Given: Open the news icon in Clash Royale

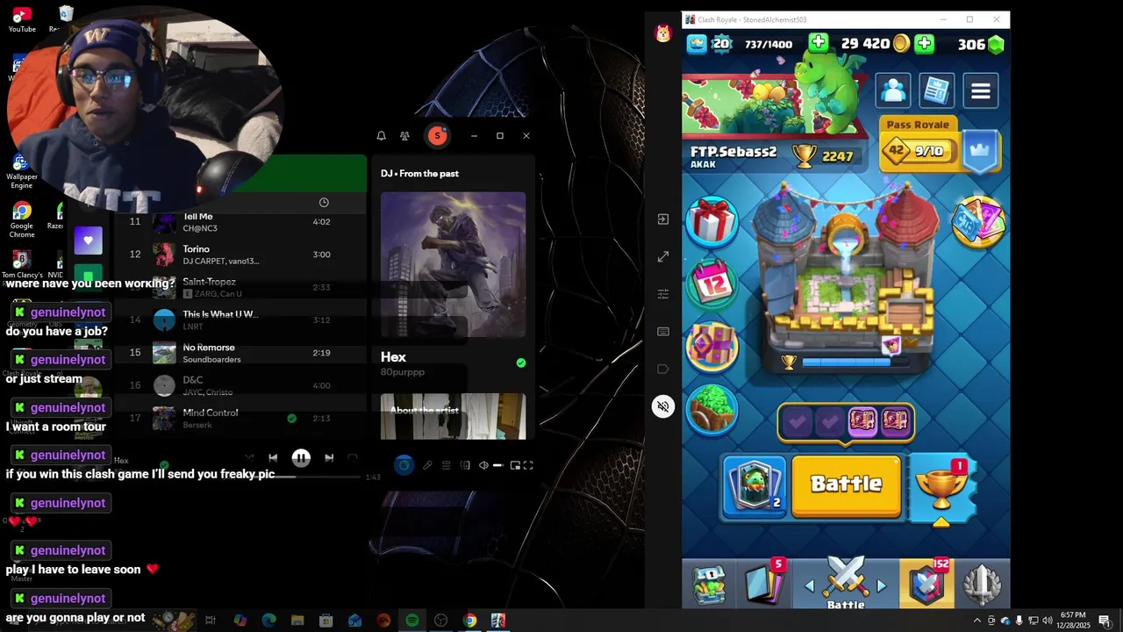Looking at the screenshot, I should (x=936, y=90).
